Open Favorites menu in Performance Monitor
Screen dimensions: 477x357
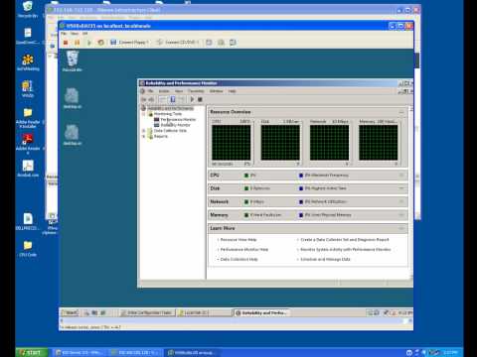[x=196, y=91]
